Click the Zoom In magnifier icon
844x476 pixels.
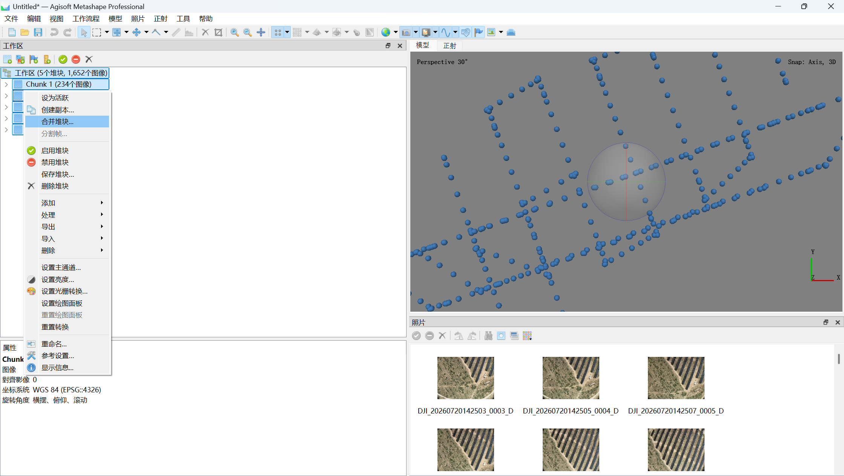click(235, 32)
